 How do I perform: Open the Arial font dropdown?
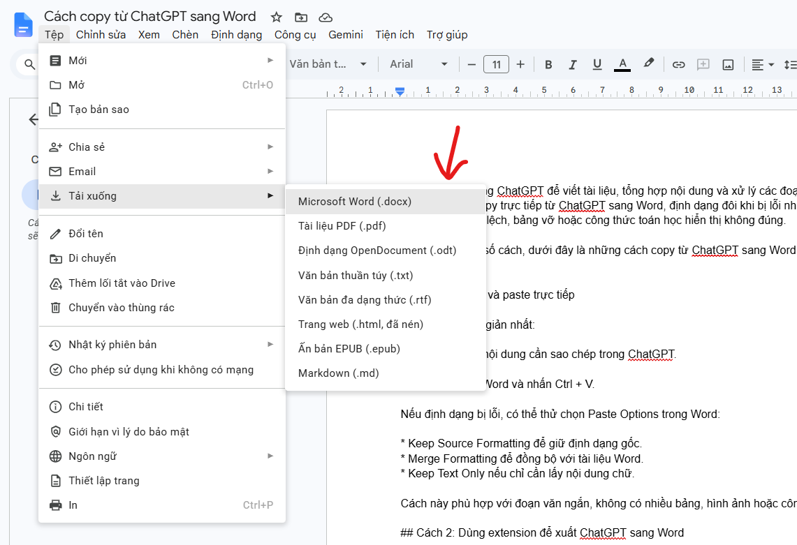click(x=418, y=64)
